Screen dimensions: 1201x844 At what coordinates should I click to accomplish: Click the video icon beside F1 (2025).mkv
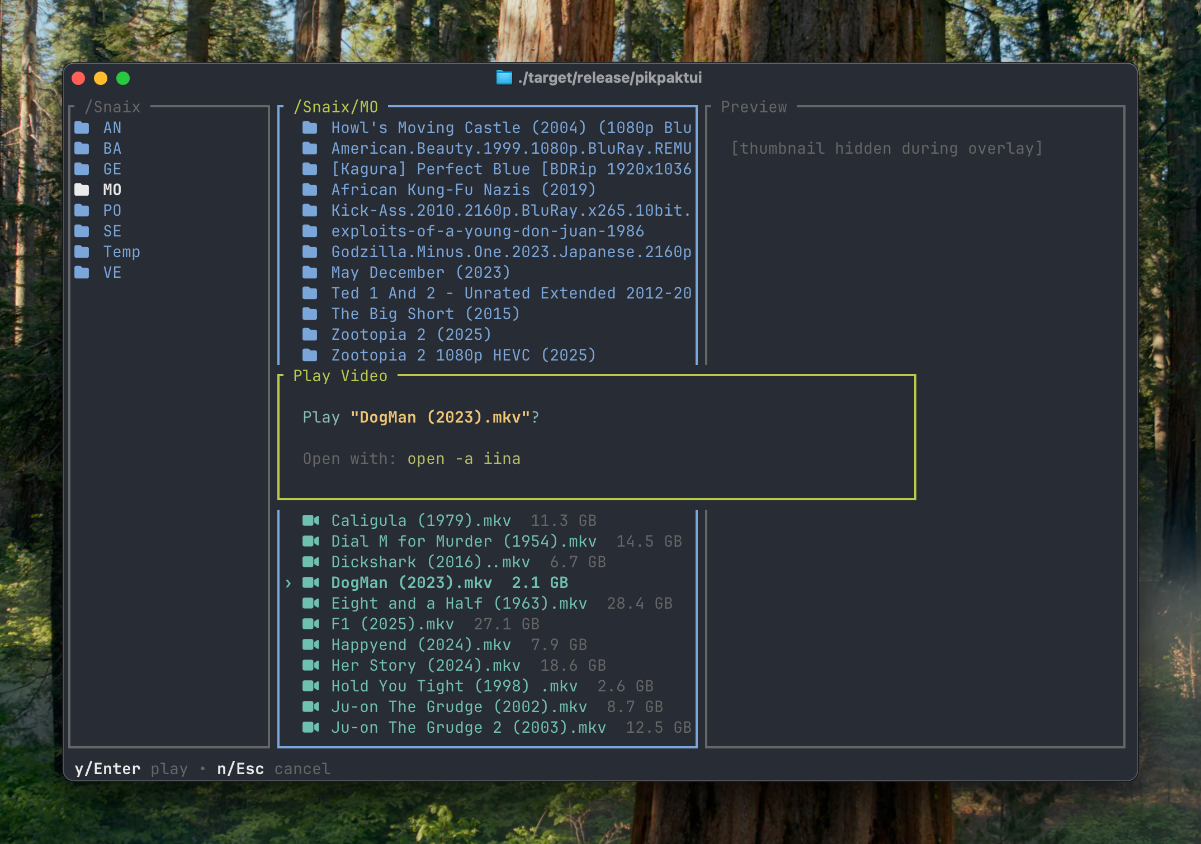coord(310,624)
